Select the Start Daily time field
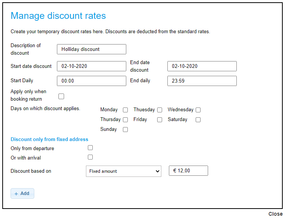 click(x=92, y=81)
